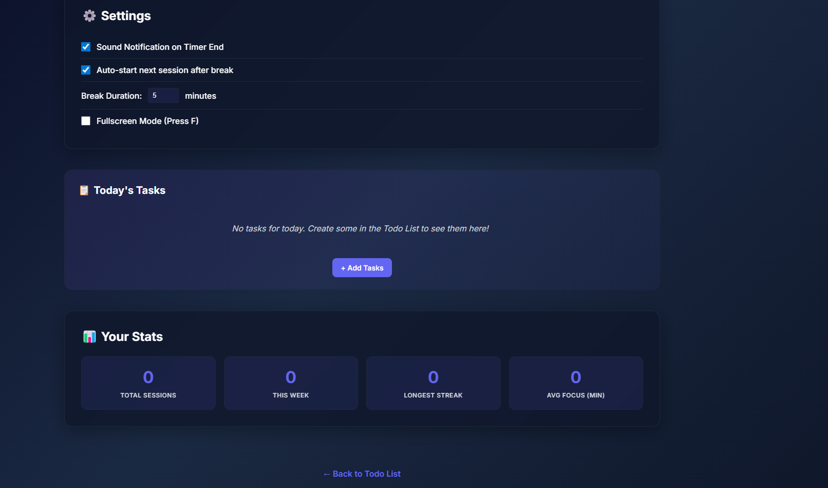Click the zero next to Total Sessions
828x488 pixels.
(x=148, y=377)
